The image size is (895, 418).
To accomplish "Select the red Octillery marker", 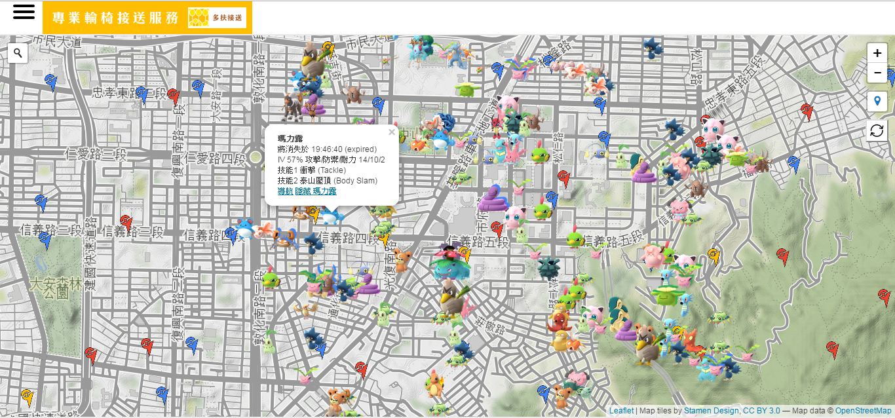I will point(560,320).
